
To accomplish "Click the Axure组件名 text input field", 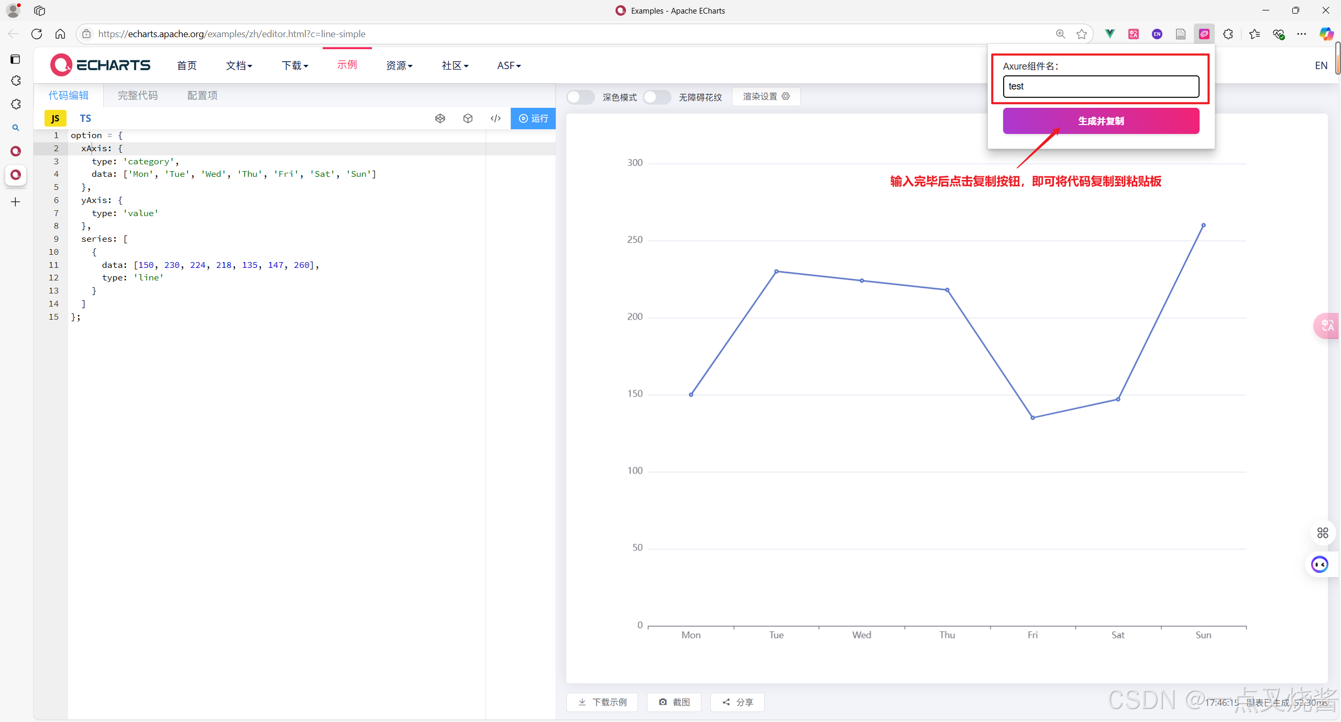I will (1100, 86).
